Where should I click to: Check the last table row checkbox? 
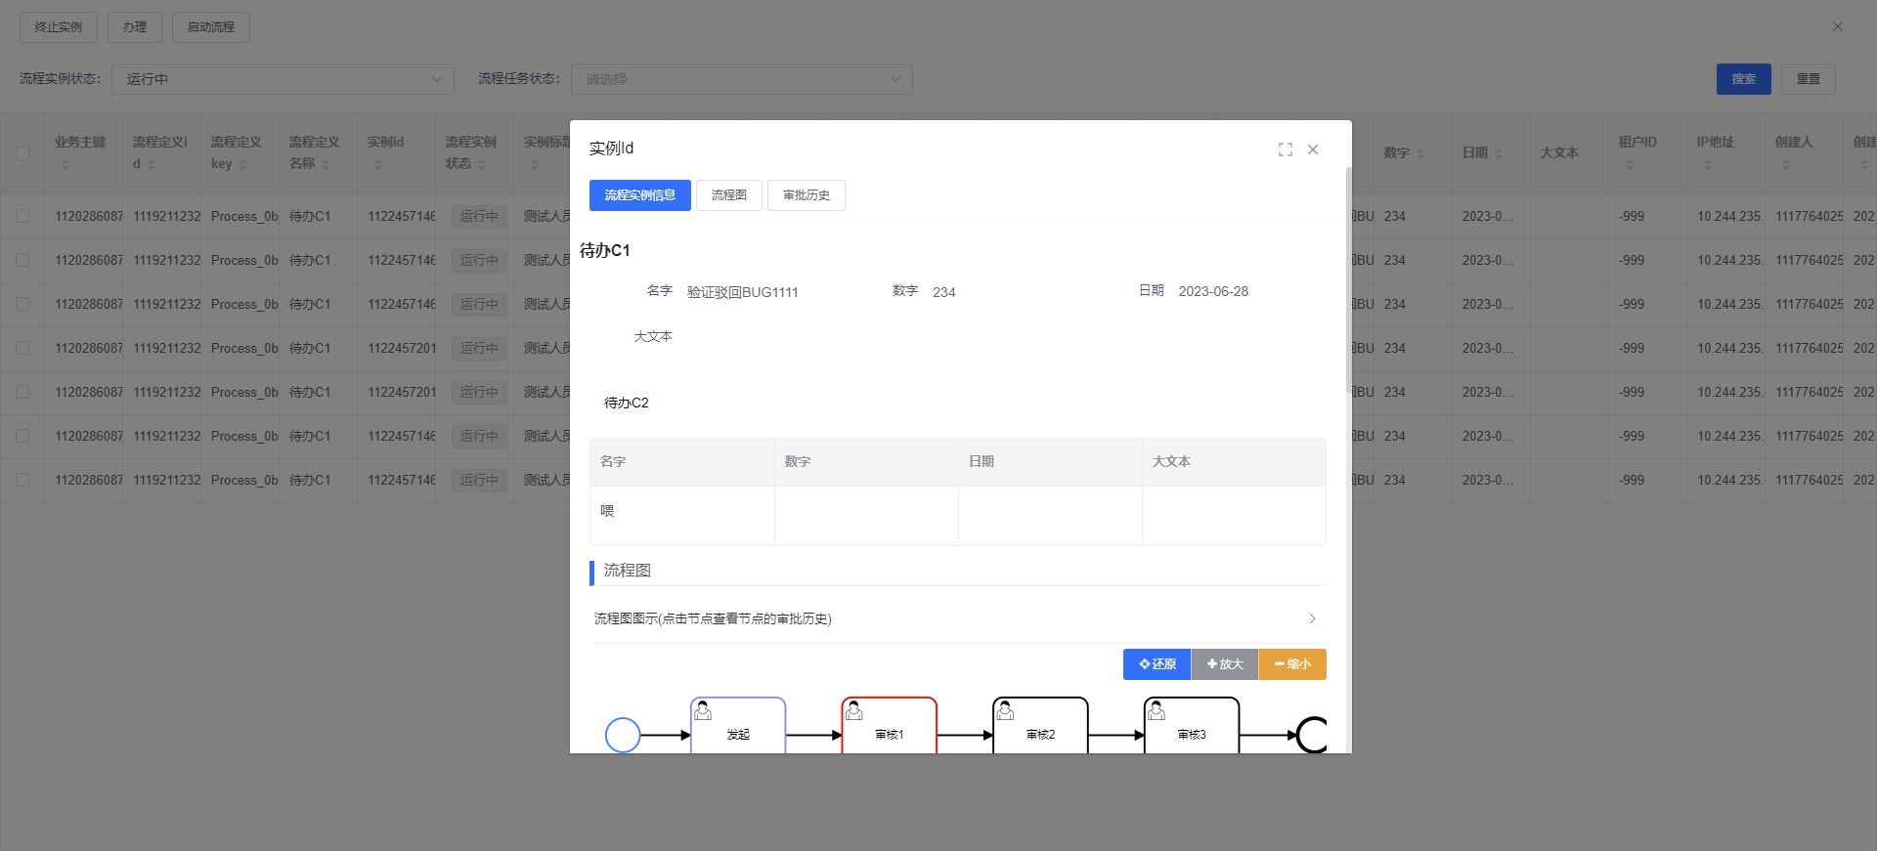click(x=22, y=480)
